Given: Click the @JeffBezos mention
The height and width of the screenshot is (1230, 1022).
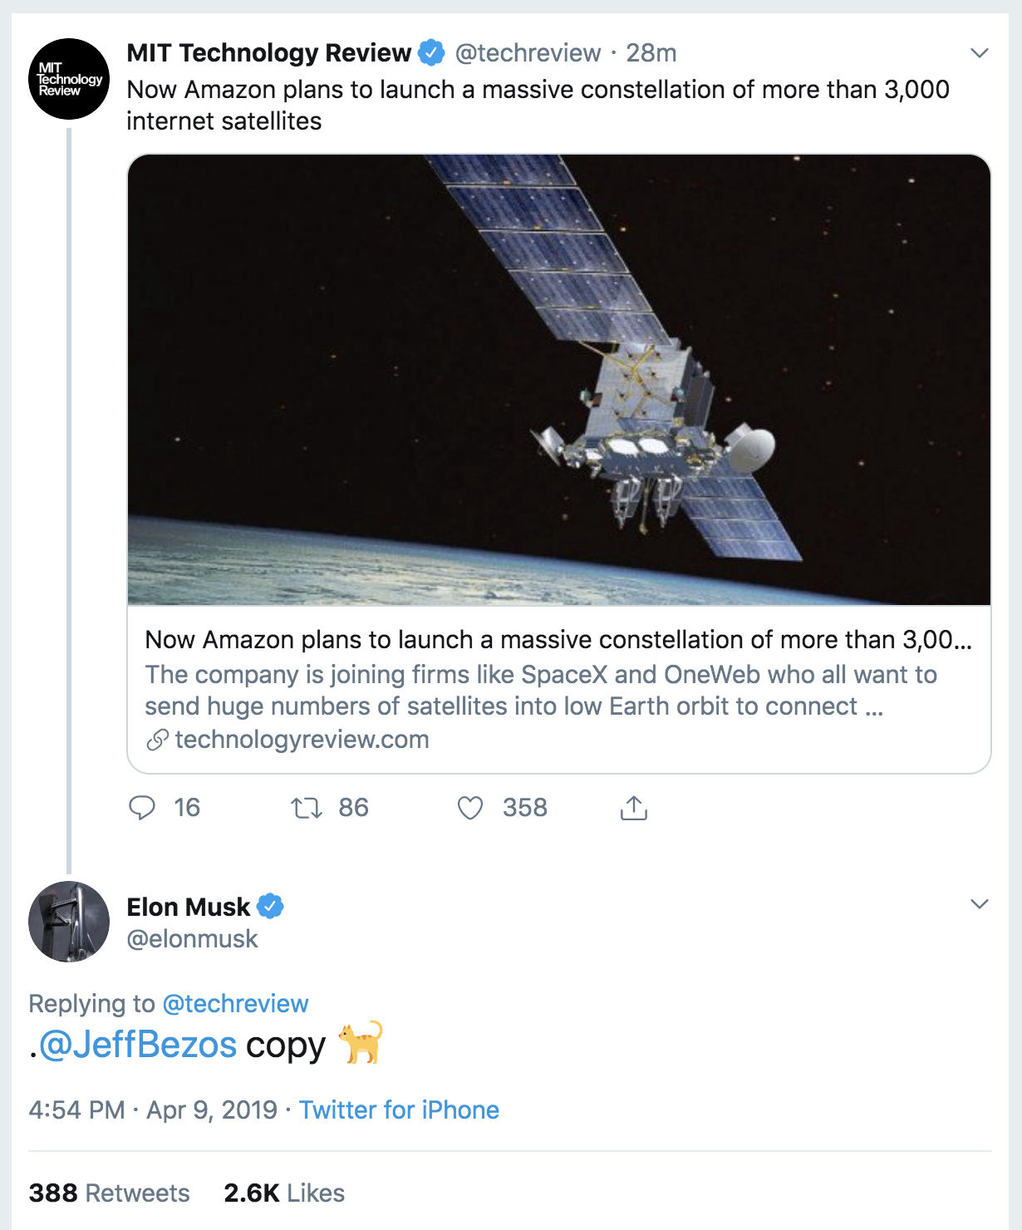Looking at the screenshot, I should tap(138, 1045).
